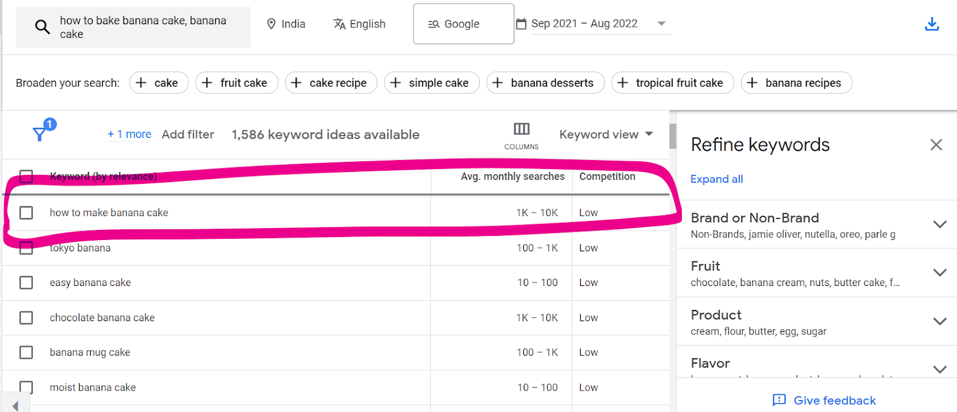The width and height of the screenshot is (957, 412).
Task: Download keyword ideas with download icon
Action: [932, 24]
